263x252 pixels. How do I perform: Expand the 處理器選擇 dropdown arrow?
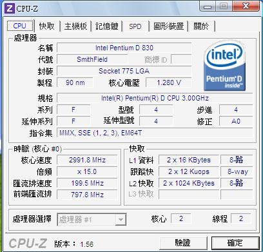121,219
